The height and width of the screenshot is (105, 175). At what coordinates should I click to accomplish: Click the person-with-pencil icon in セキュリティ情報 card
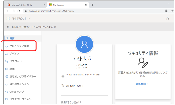143,63
